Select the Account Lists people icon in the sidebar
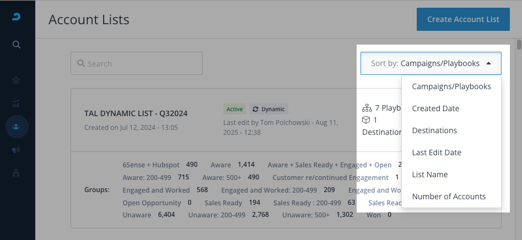 (17, 126)
